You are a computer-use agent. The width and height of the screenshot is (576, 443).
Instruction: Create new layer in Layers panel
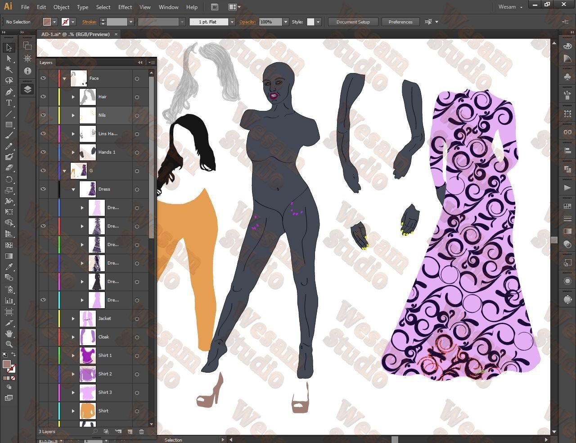tap(130, 432)
